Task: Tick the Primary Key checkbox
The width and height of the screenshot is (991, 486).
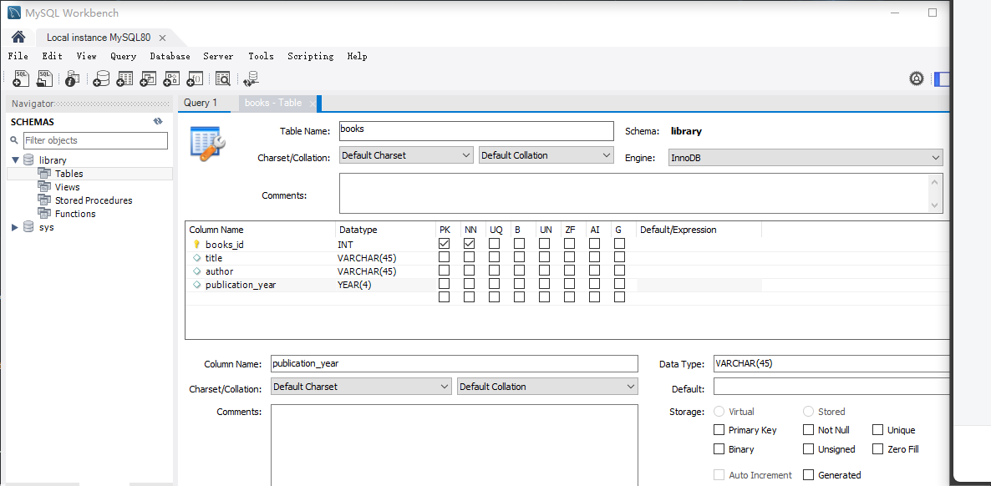Action: (719, 430)
